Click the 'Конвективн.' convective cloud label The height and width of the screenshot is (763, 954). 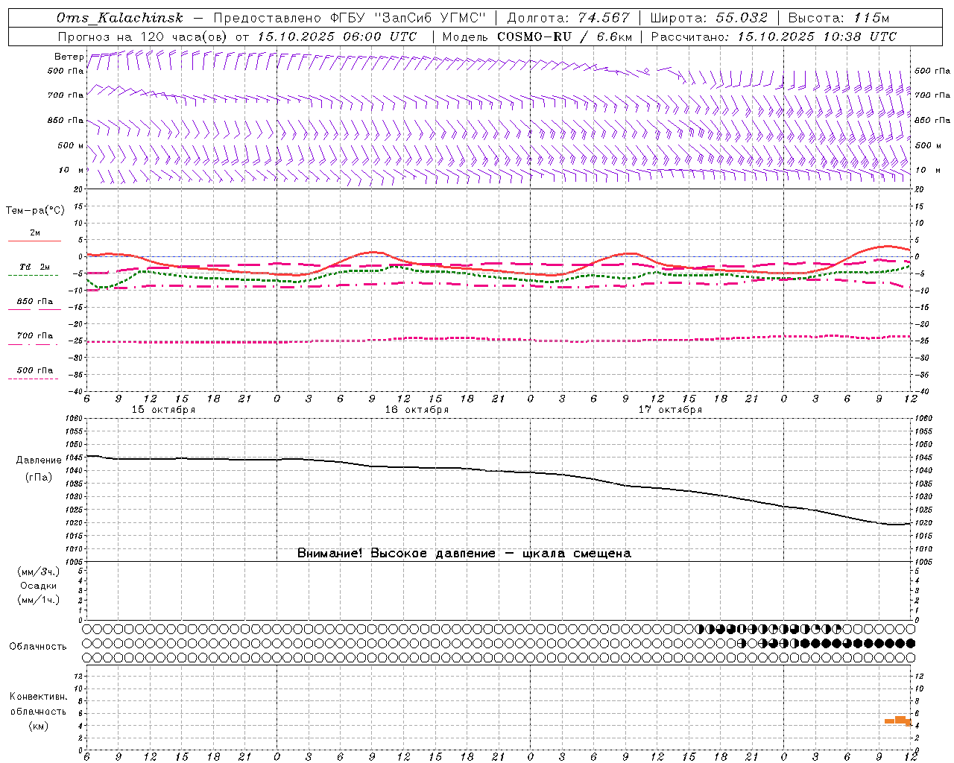(38, 697)
